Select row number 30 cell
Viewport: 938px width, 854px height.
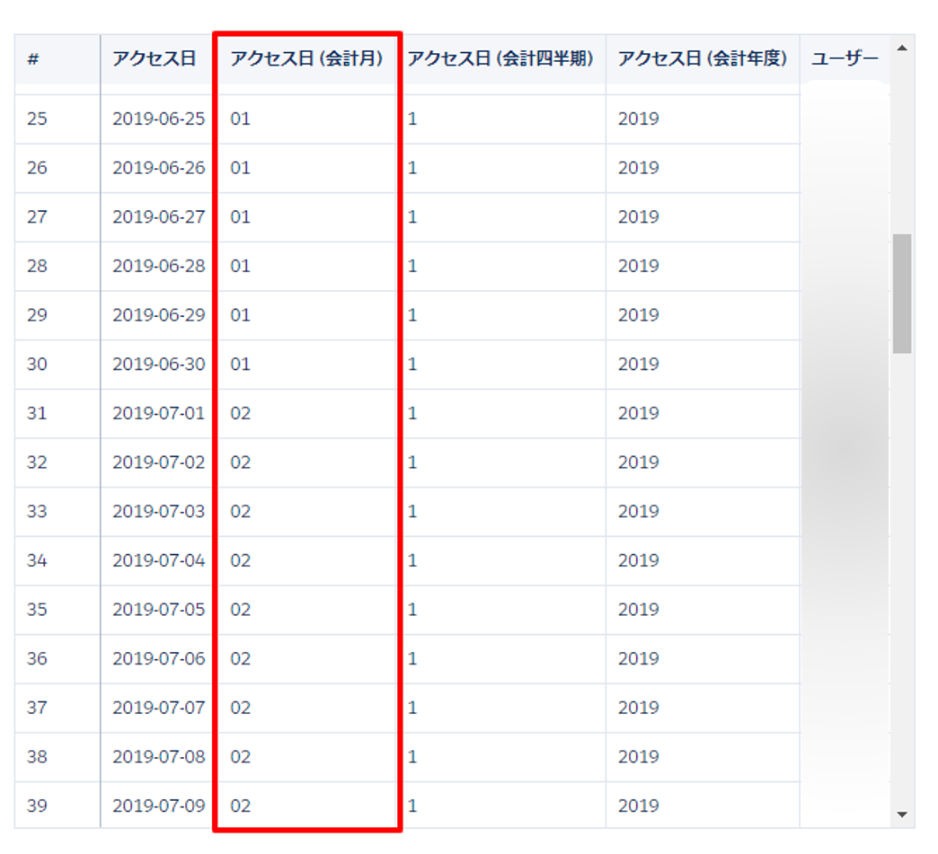(37, 364)
